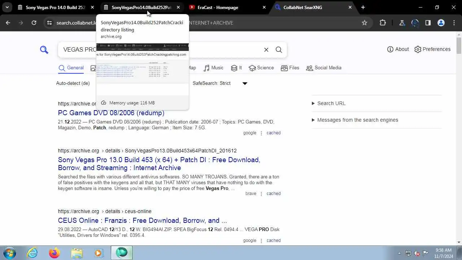Expand the Search URL section
Screen dimensions: 462x260
328,103
